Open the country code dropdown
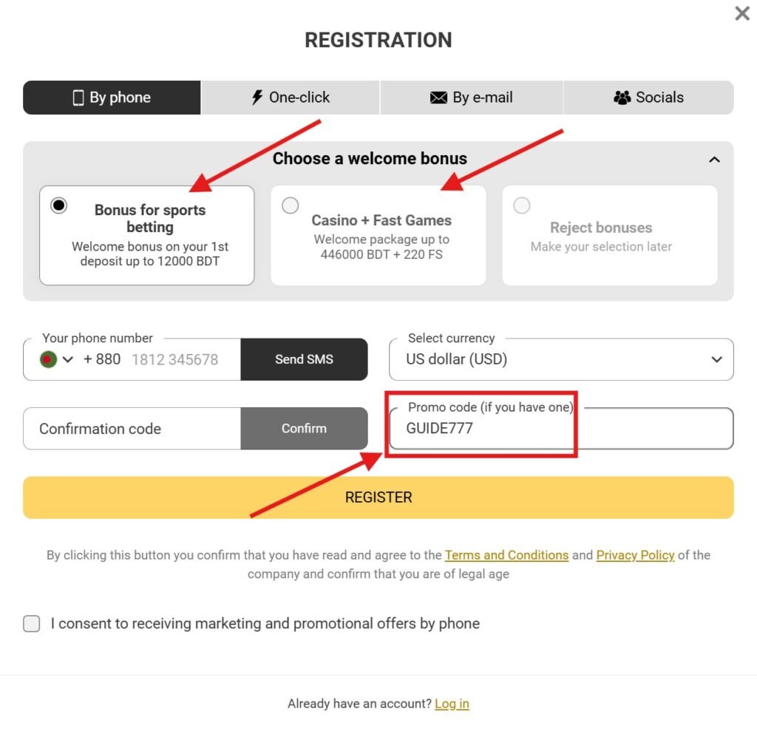The height and width of the screenshot is (734, 757). coord(69,360)
